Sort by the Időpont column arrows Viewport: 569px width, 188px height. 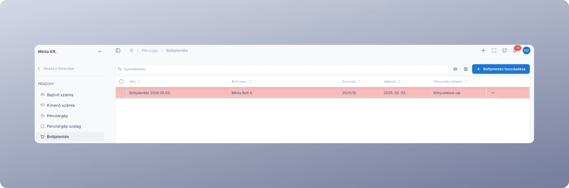(x=399, y=81)
